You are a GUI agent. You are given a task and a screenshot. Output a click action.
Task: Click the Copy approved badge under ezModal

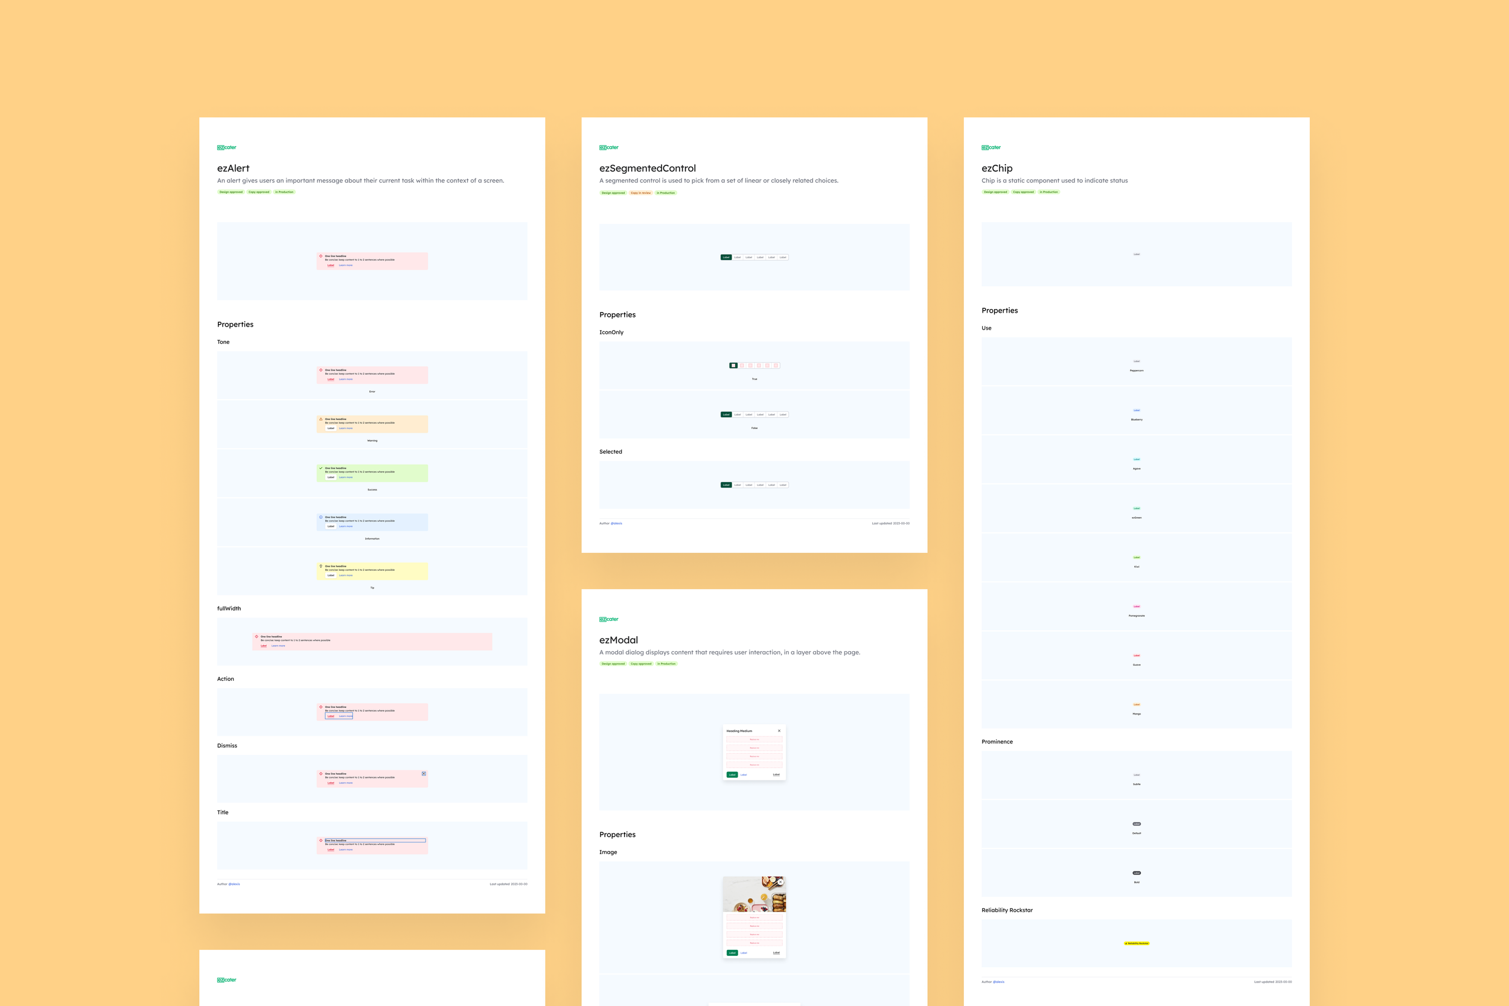pos(641,664)
